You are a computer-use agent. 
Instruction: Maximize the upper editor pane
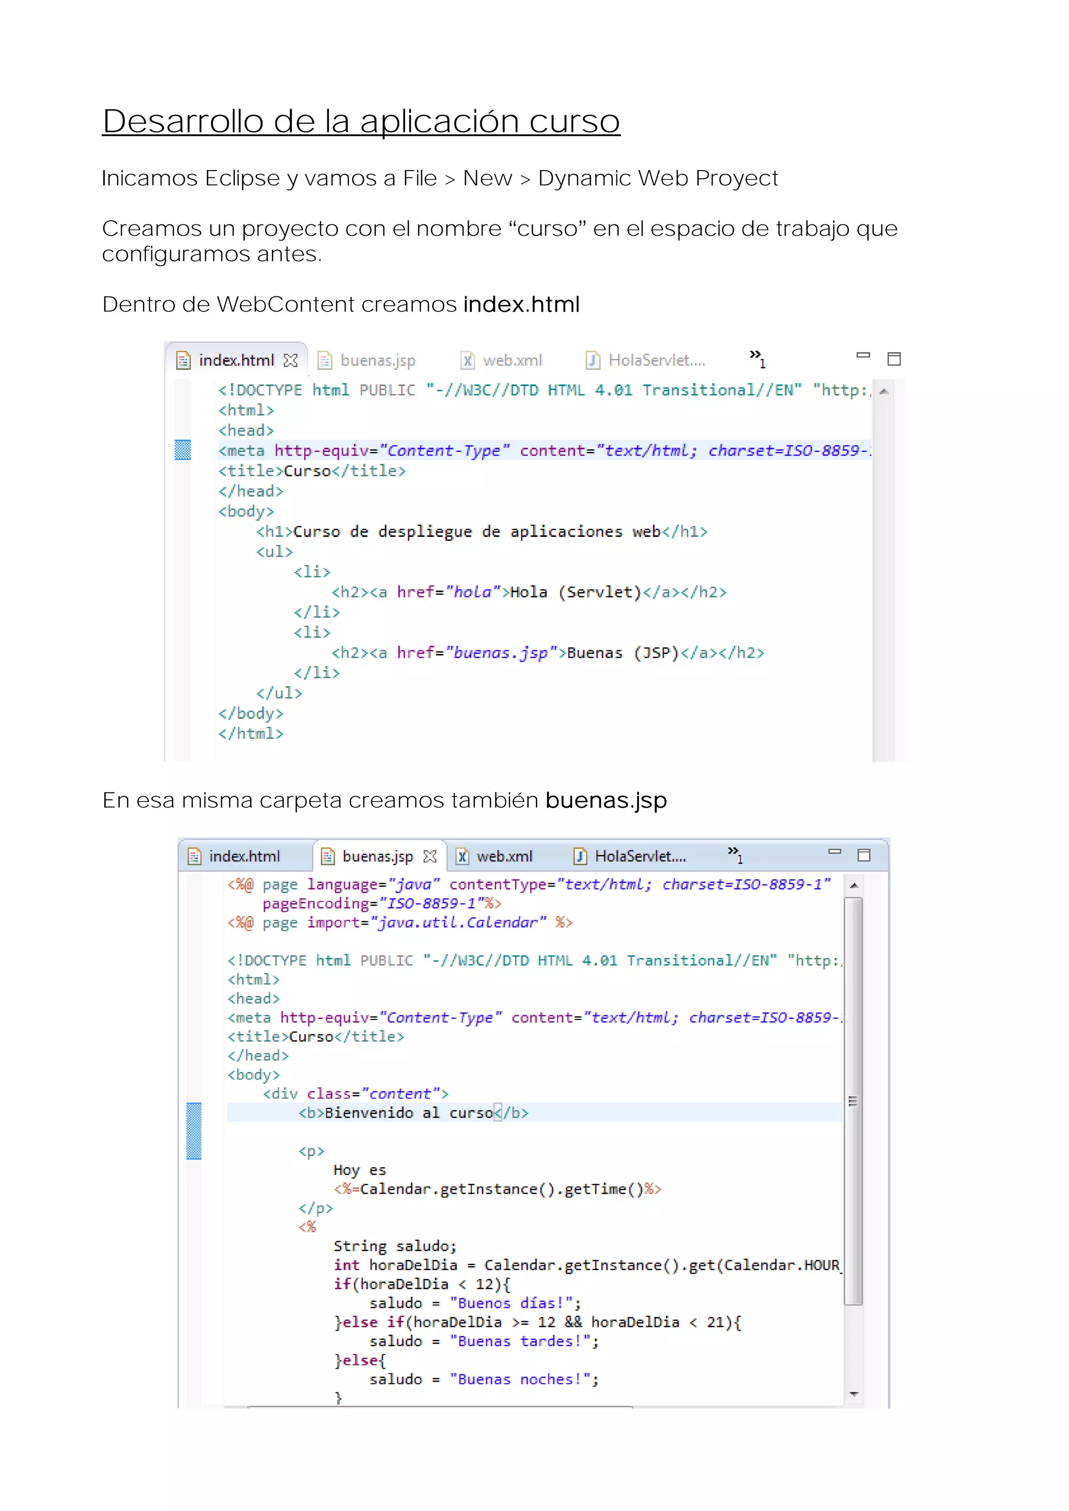pos(894,358)
